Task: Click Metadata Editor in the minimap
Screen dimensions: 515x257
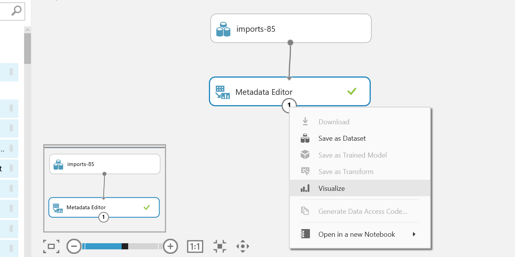Action: pos(86,207)
